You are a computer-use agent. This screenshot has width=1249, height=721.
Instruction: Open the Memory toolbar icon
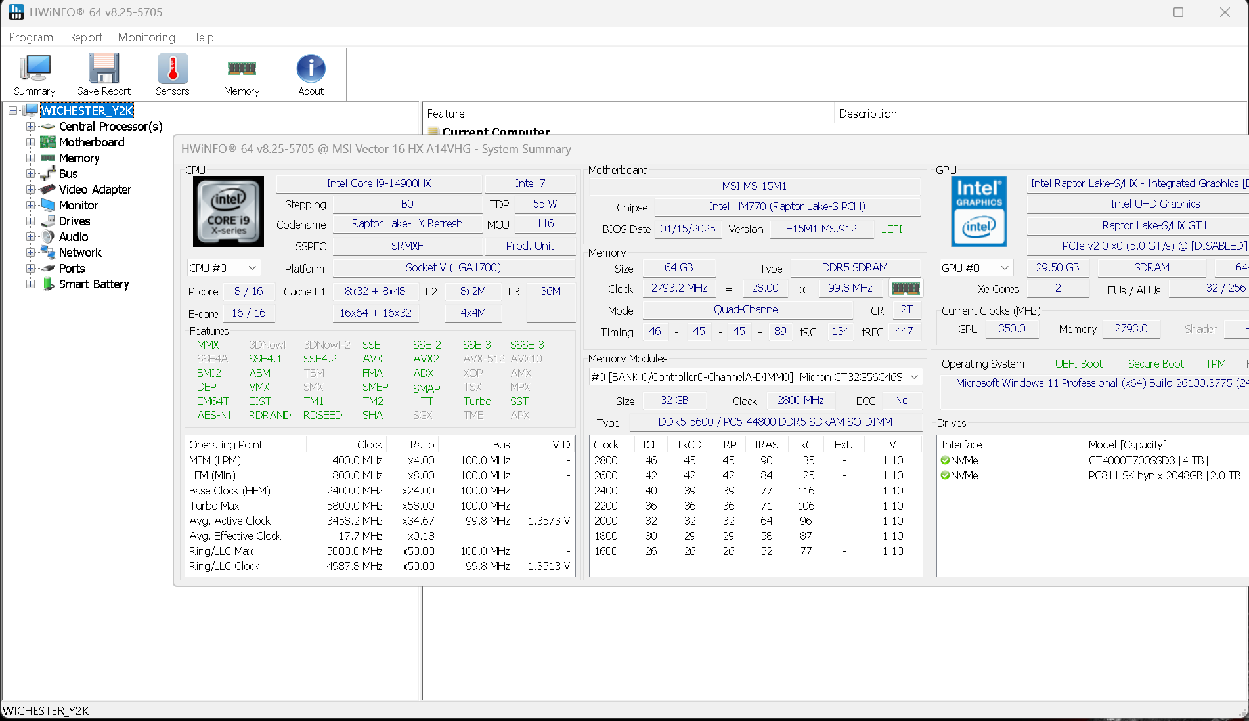pos(242,68)
